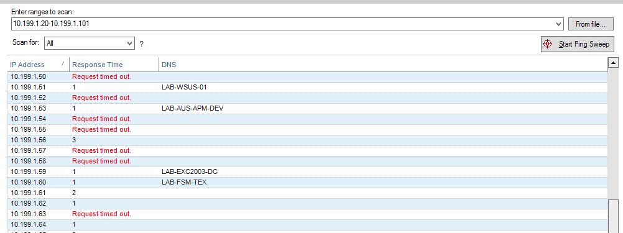Select row 10.199.1.50
The width and height of the screenshot is (623, 233).
click(x=308, y=76)
